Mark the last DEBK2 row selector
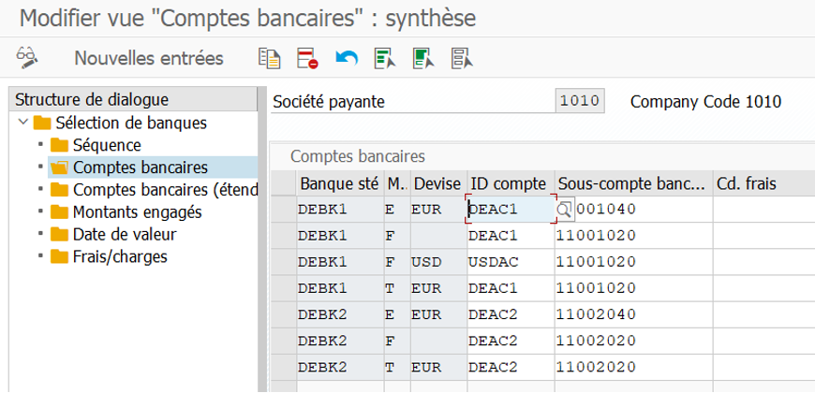This screenshot has width=815, height=393. tap(283, 367)
